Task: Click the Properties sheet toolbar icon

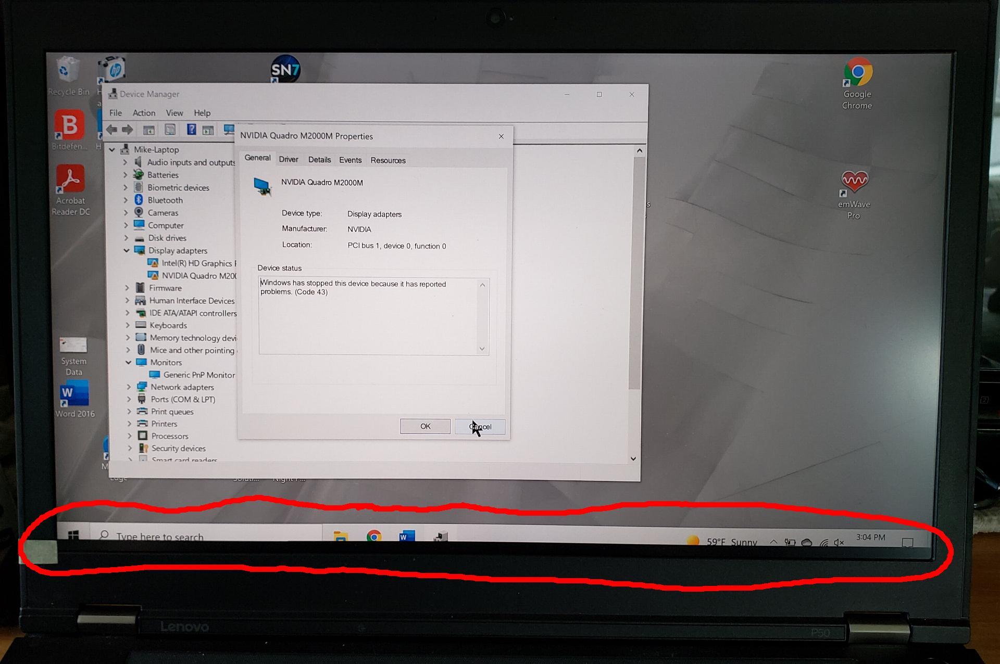Action: pos(170,130)
